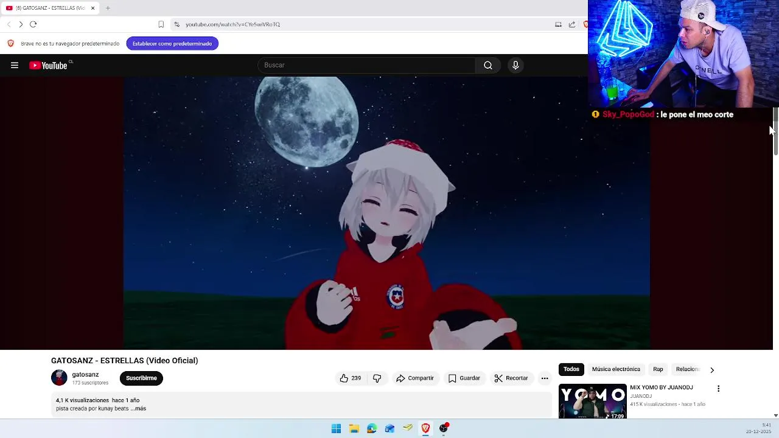Open the Snipping tool taskbar icon

[408, 428]
